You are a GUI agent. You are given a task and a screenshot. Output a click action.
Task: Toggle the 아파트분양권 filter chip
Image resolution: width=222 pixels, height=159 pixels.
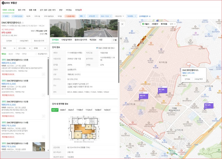tap(17, 16)
